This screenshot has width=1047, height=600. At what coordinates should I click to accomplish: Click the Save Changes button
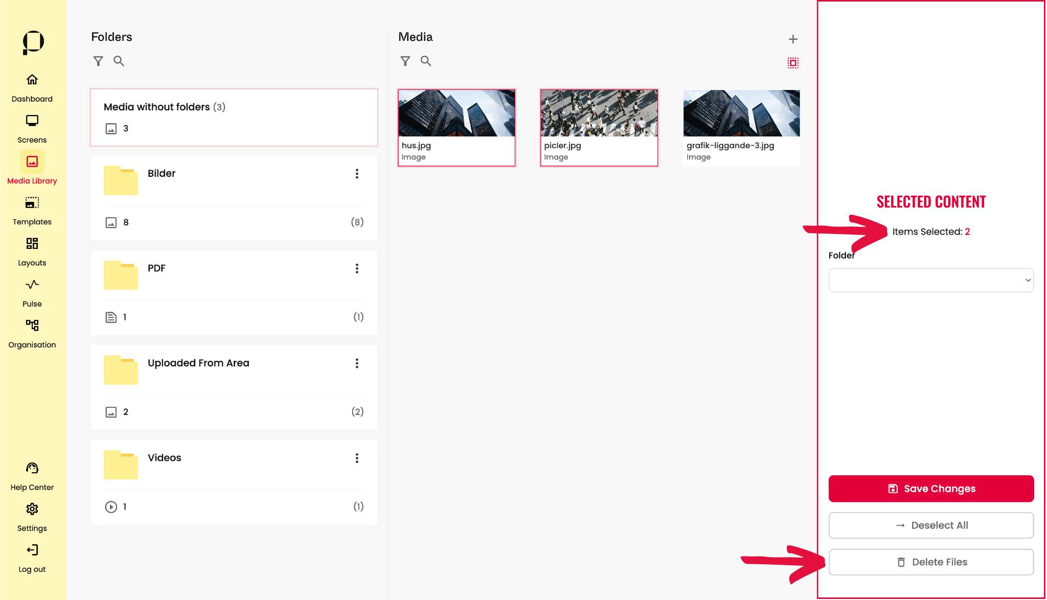[931, 489]
